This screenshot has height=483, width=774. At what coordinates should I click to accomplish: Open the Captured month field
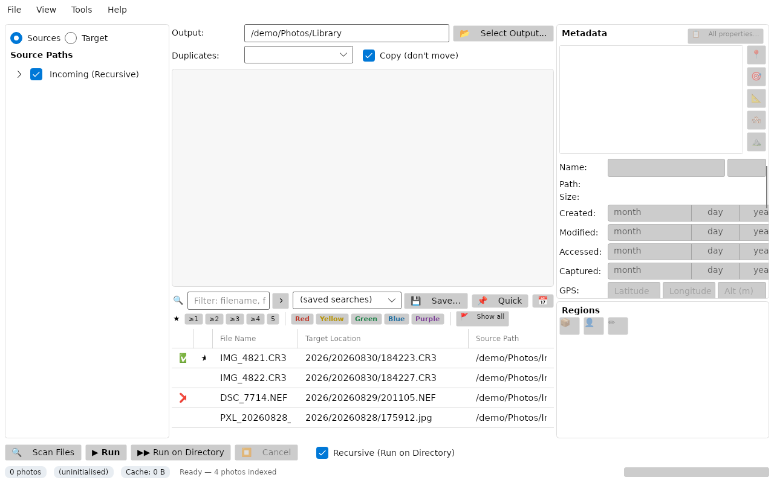pos(649,271)
